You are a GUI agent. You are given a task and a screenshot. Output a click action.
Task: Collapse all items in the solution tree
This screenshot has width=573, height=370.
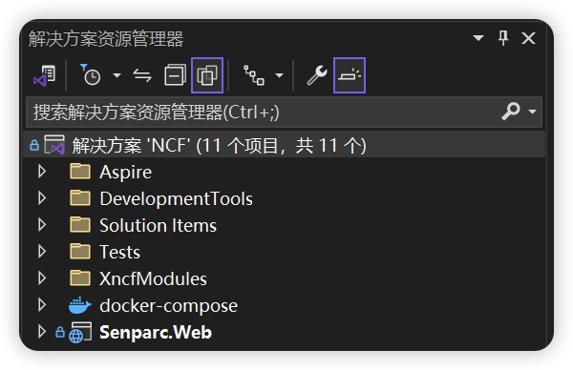point(175,75)
